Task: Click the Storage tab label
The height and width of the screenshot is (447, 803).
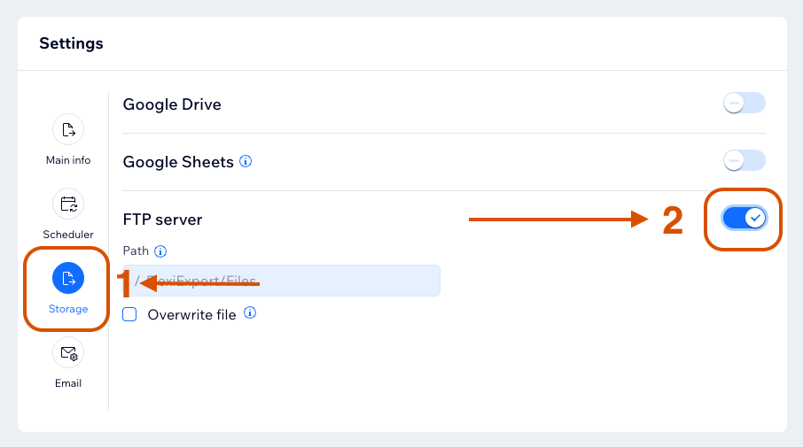Action: (x=68, y=309)
